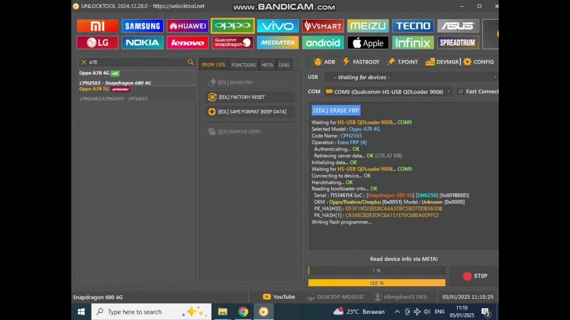Click nfsmjdrent3 (183) account entry
This screenshot has width=570, height=320.
[401, 297]
